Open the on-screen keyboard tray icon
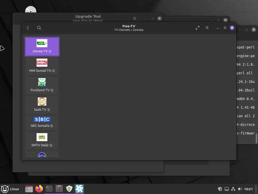Viewport: 258px width, 194px height. click(227, 189)
